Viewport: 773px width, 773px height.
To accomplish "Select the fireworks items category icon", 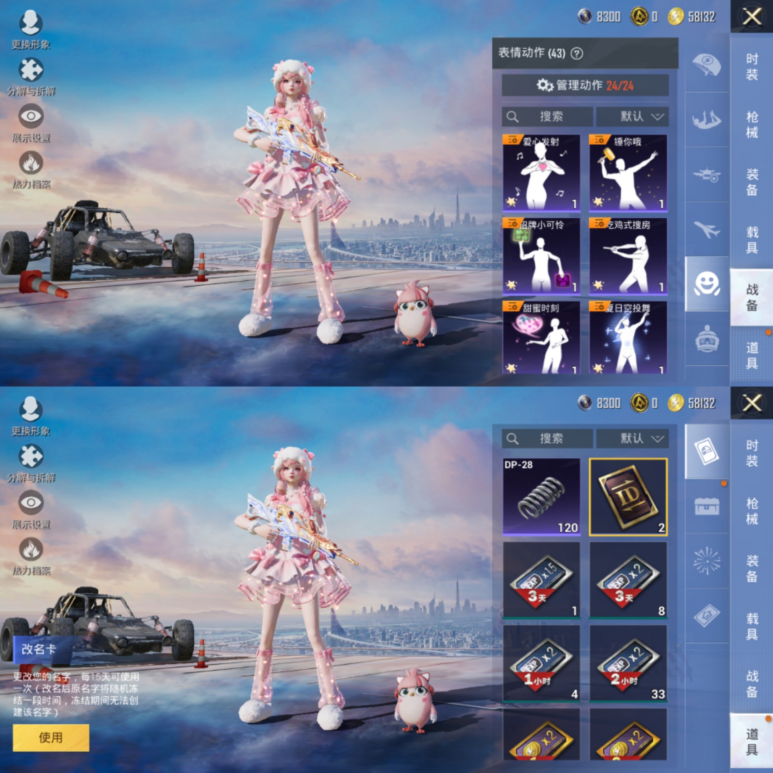I will point(706,560).
